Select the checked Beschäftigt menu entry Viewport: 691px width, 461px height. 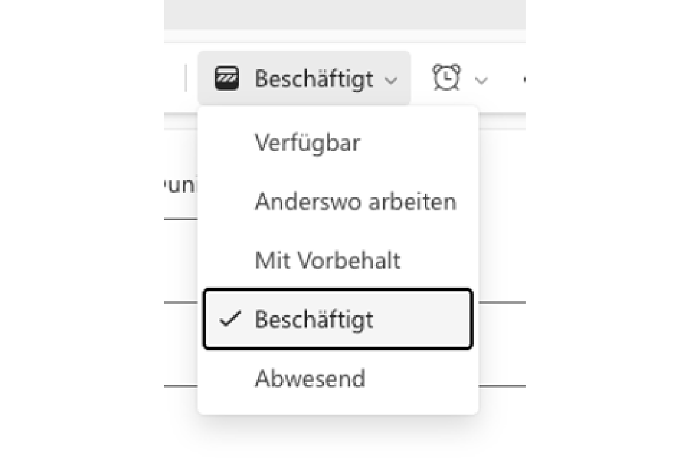tap(338, 319)
